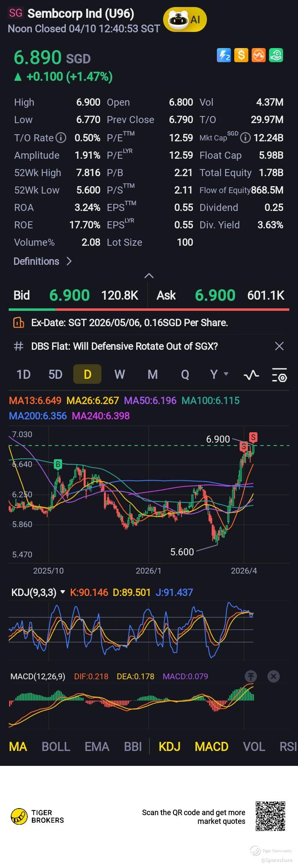The height and width of the screenshot is (867, 298).
Task: Tap the orange chart badge icon
Action: (x=258, y=55)
